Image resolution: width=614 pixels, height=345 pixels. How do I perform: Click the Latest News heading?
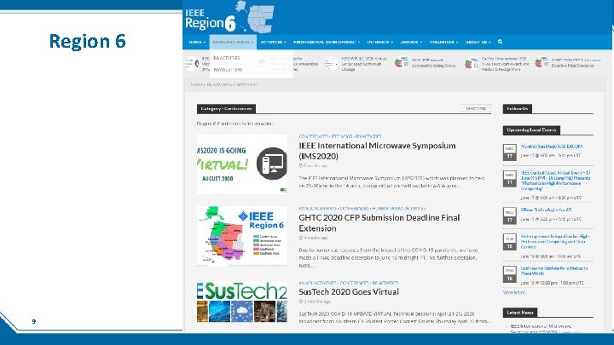click(x=520, y=312)
